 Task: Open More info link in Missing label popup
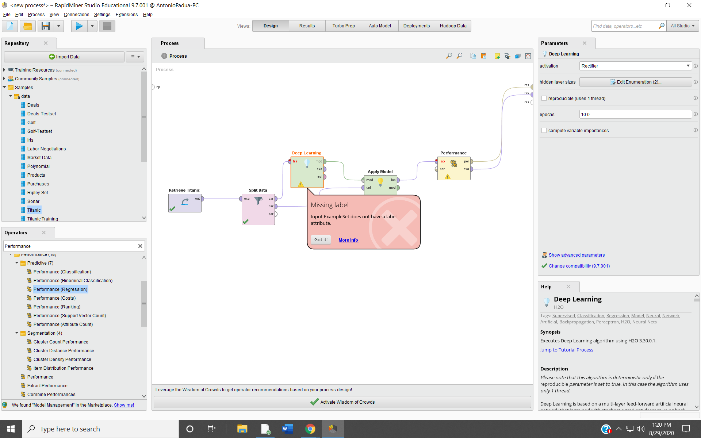[348, 240]
